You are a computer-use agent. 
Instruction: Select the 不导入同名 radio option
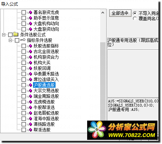click(135, 13)
